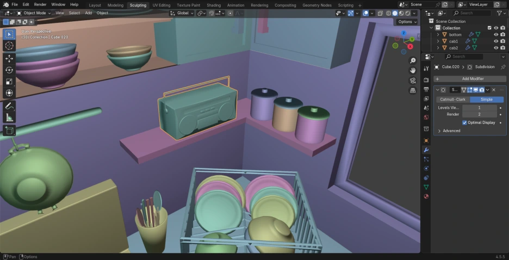
Task: Switch orthographic/perspective grid icon
Action: [413, 90]
